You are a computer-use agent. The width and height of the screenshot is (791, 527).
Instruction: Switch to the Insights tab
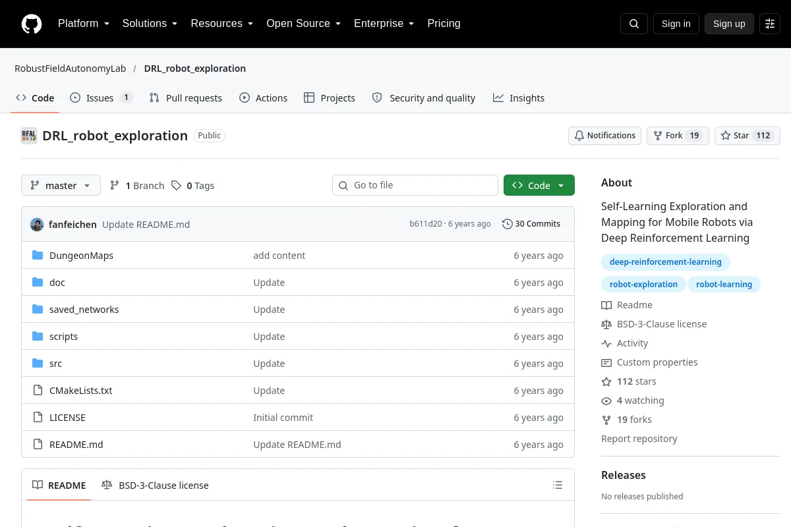(x=519, y=98)
